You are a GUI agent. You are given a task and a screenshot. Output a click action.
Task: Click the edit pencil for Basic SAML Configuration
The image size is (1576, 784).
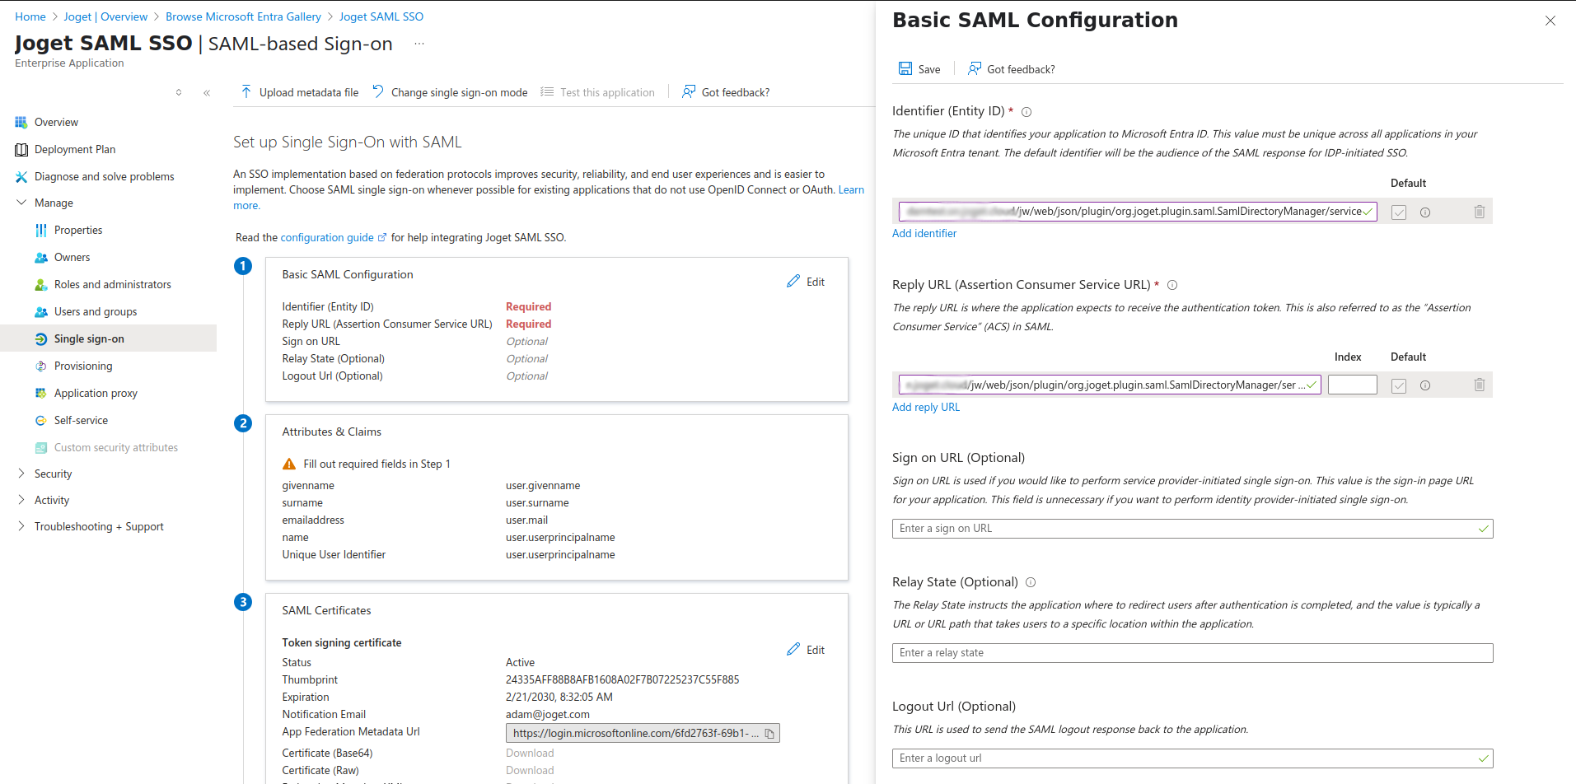(793, 282)
